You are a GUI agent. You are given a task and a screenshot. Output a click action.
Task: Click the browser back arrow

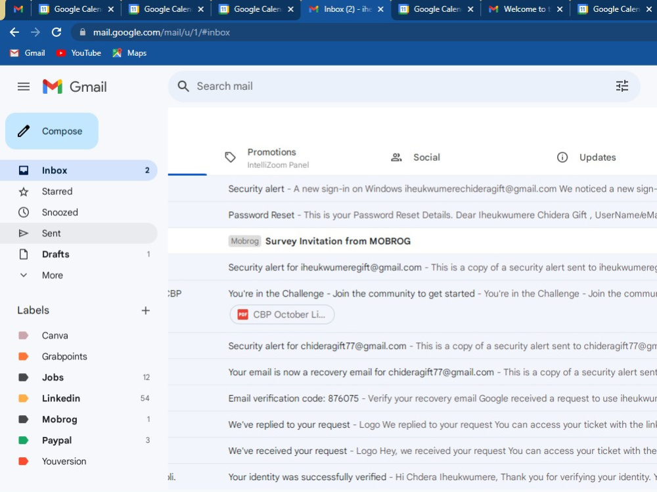(14, 32)
